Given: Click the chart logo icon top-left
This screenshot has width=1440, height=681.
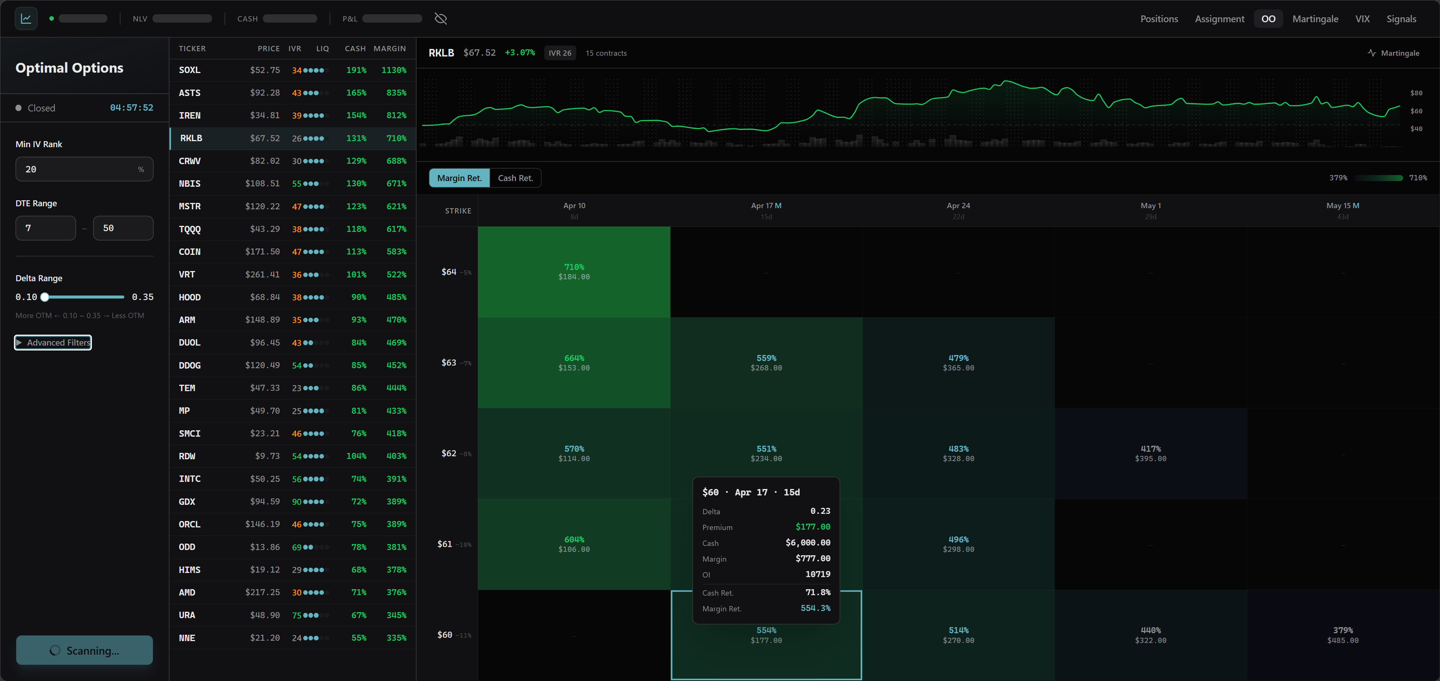Looking at the screenshot, I should [x=26, y=18].
